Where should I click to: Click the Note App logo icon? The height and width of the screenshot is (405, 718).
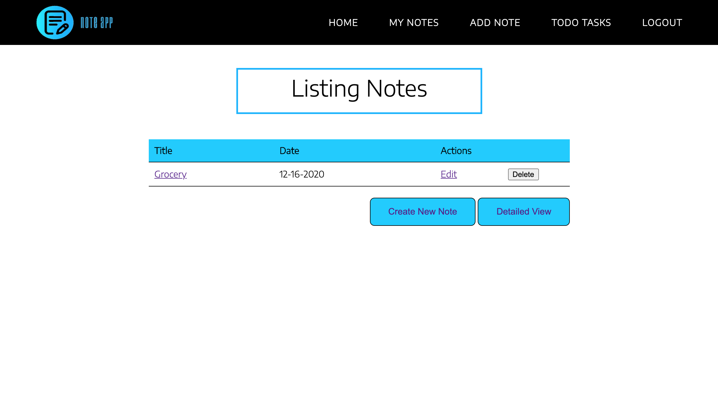pos(55,22)
